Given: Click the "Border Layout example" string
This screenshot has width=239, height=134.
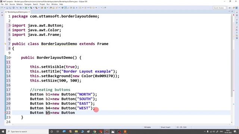Looking at the screenshot, I should 87,71.
